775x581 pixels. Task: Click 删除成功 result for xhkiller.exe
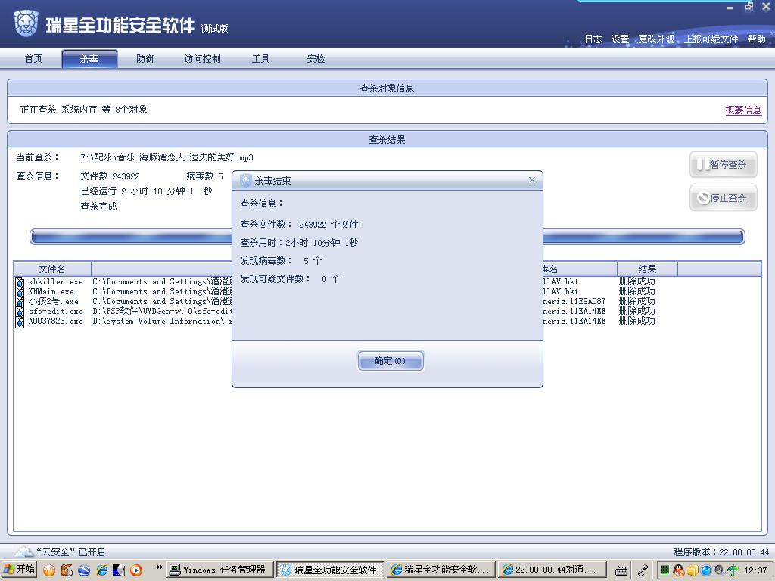(636, 281)
